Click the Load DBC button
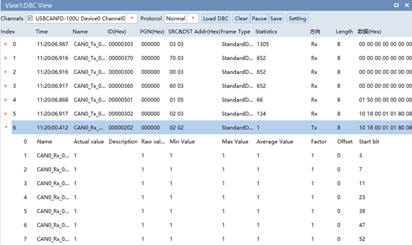The image size is (412, 245). click(216, 18)
